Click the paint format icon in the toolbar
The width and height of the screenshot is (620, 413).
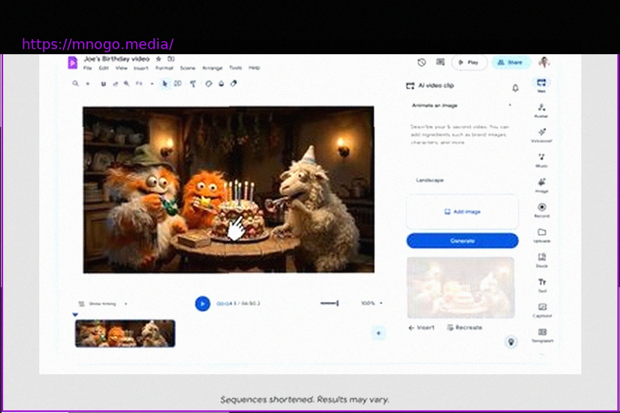click(193, 83)
